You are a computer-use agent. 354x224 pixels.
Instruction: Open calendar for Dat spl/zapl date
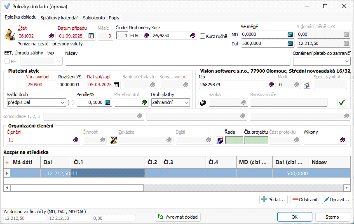116,85
